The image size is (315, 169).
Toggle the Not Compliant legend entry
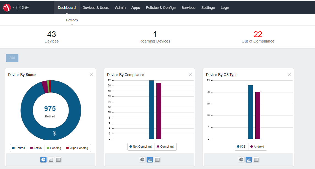coord(141,147)
